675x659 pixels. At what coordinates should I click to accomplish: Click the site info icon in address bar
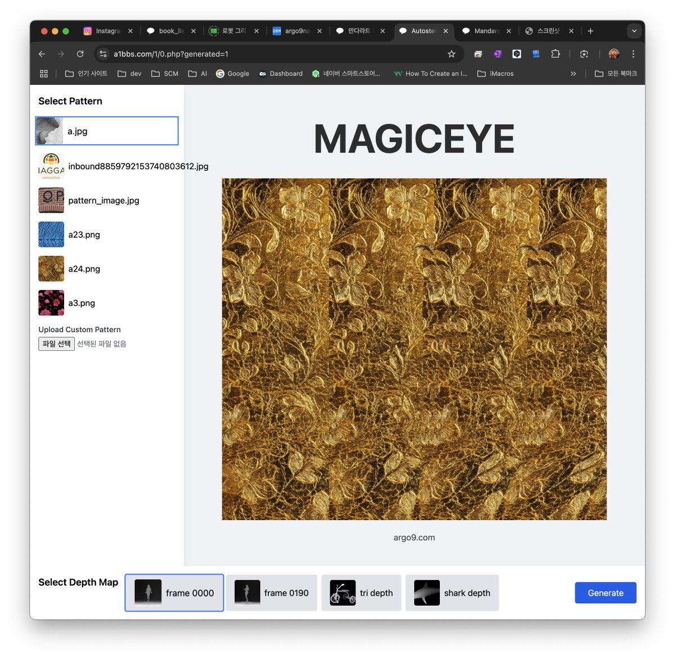[103, 54]
